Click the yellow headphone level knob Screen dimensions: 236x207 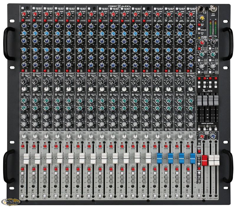201,18
